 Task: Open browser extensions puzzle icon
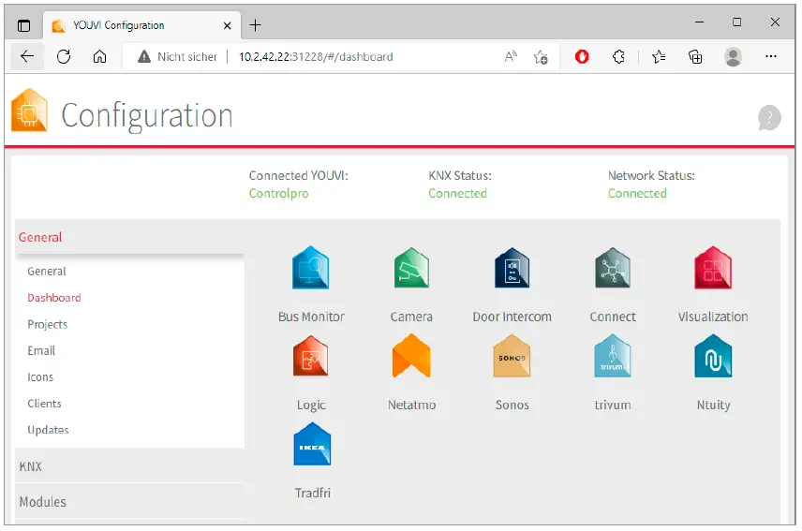coord(618,56)
